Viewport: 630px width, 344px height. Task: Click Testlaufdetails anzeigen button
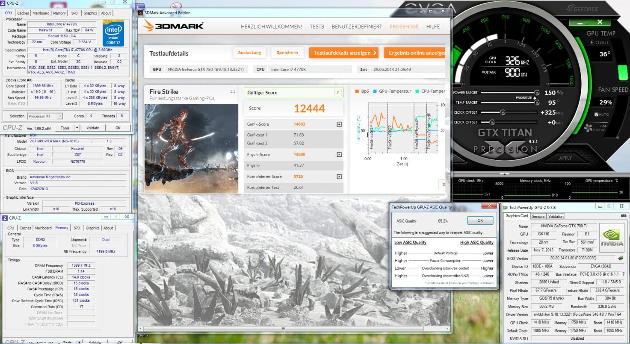coord(343,53)
